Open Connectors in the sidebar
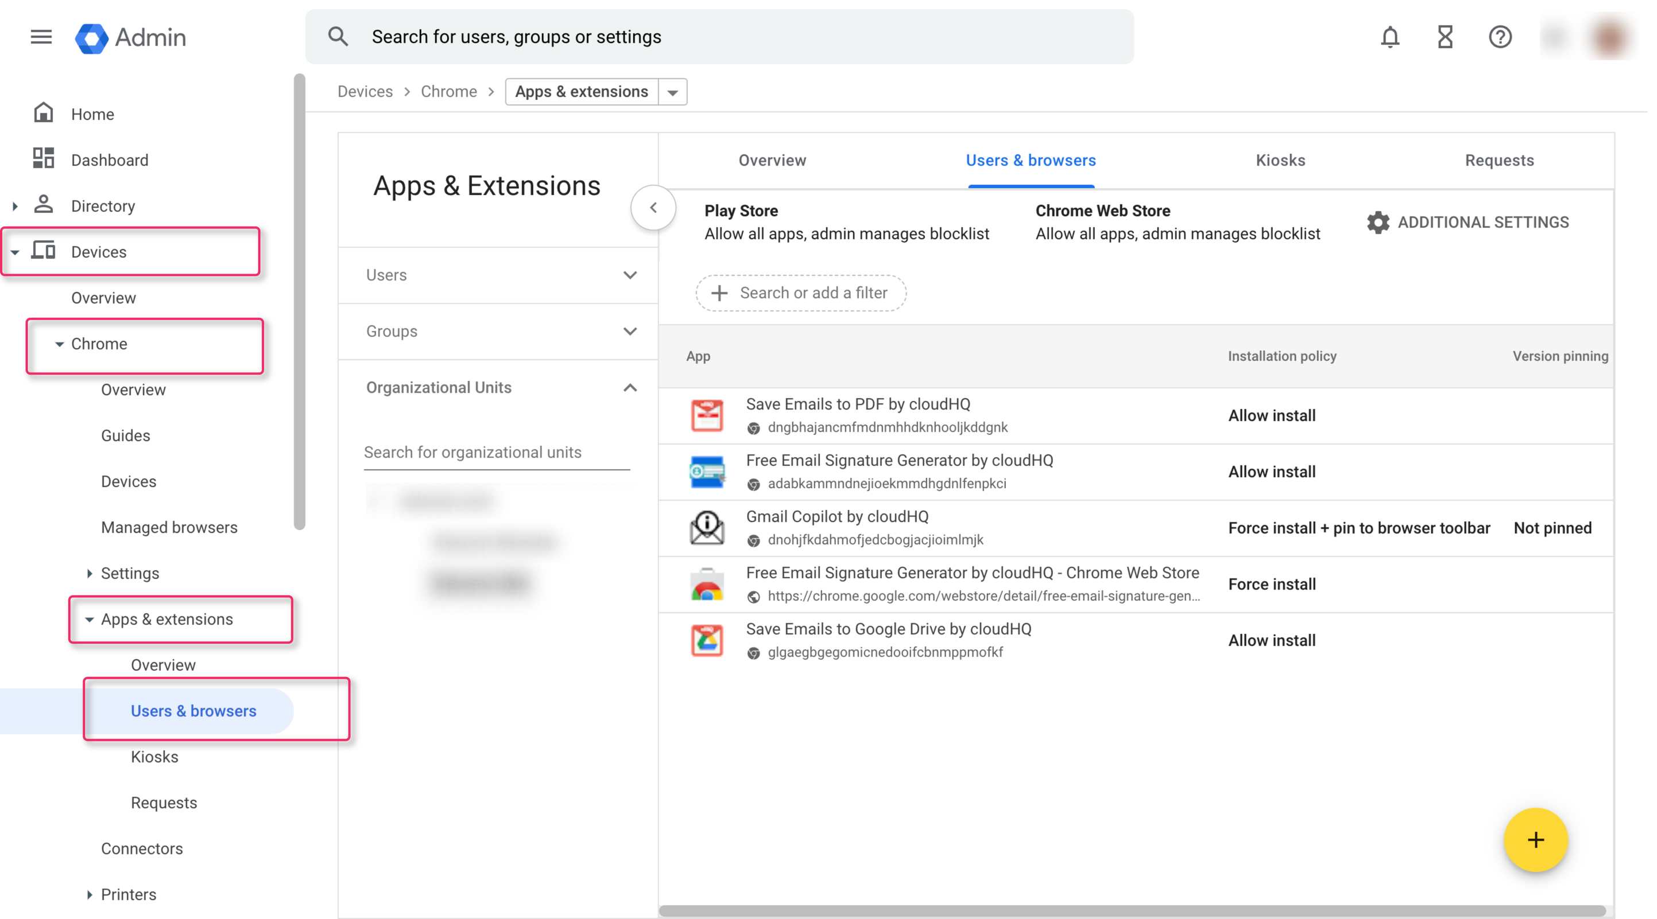This screenshot has height=919, width=1657. tap(141, 849)
